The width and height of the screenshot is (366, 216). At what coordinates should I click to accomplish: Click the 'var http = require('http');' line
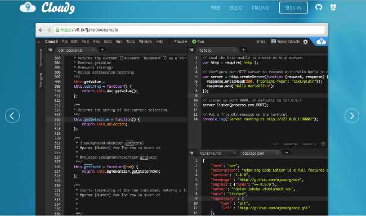[230, 62]
